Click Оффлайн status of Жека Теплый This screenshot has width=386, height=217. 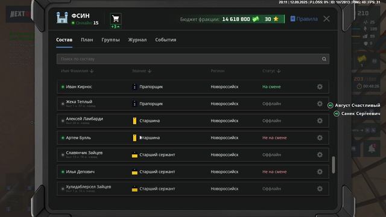click(x=271, y=104)
